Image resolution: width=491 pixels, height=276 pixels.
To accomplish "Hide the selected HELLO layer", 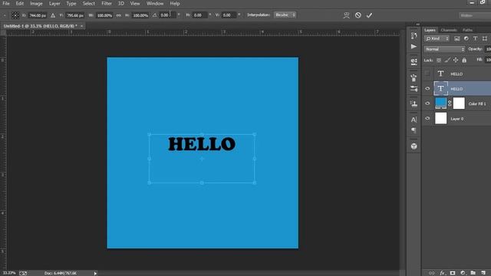I will tap(427, 89).
